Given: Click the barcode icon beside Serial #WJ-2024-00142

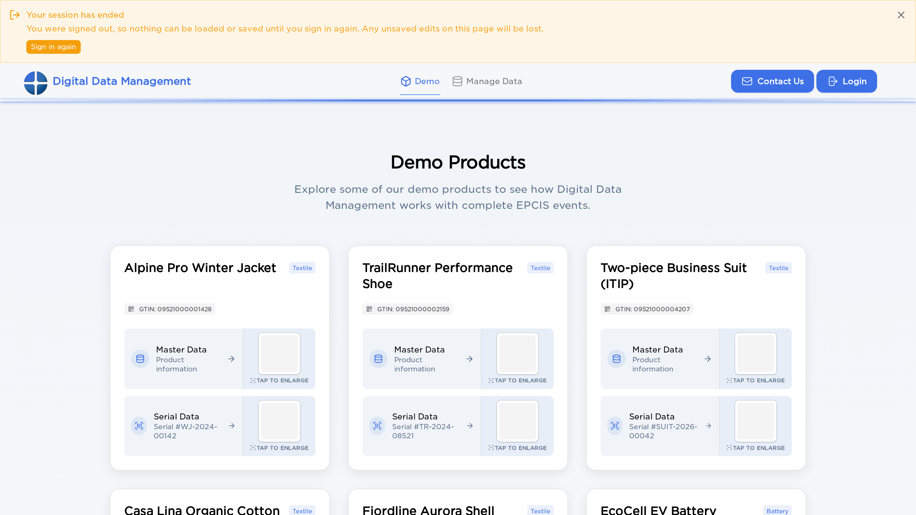Looking at the screenshot, I should point(139,426).
